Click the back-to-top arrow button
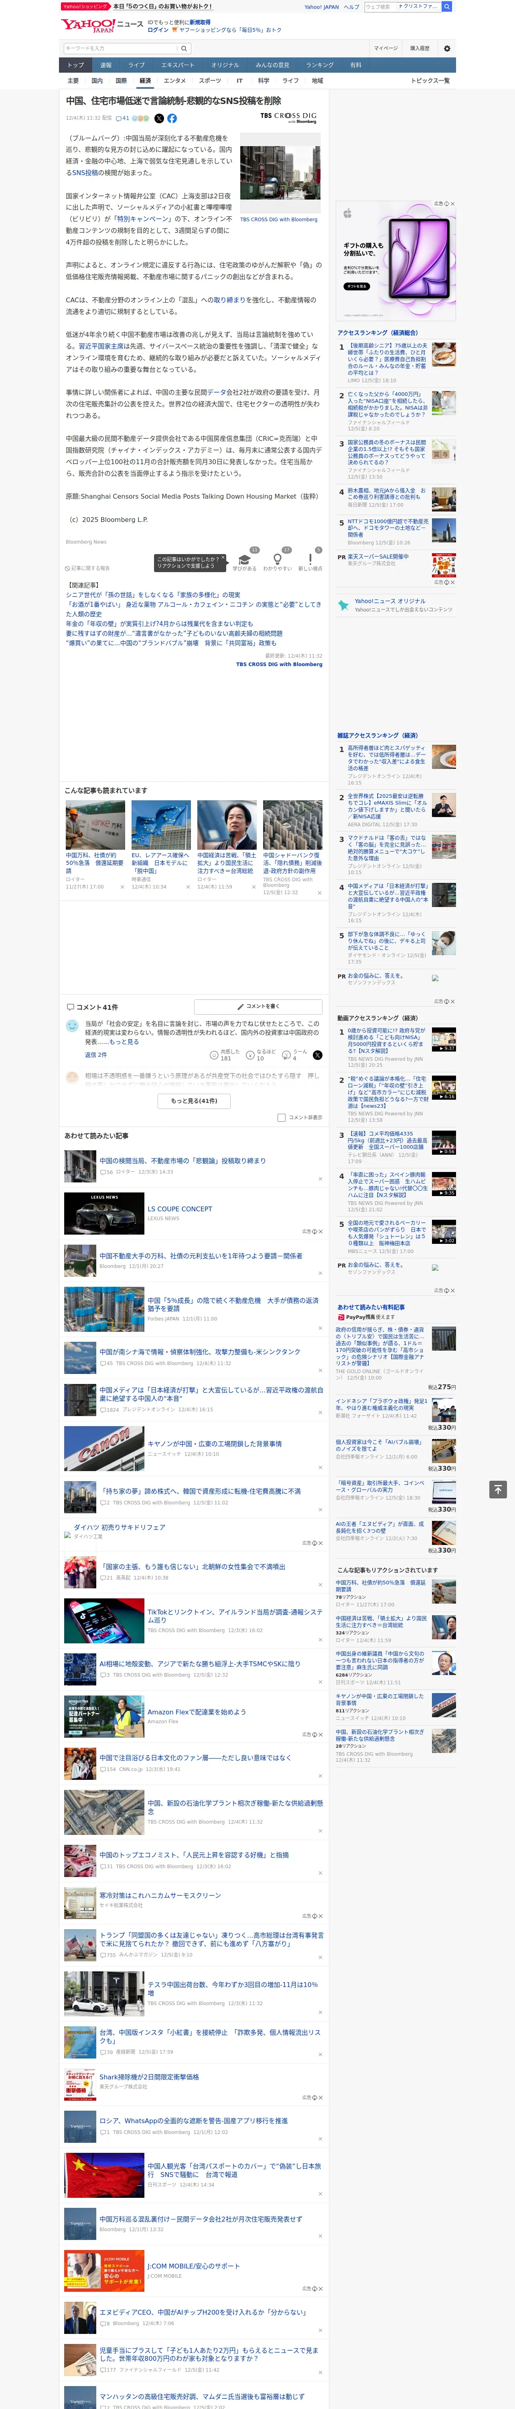The image size is (515, 2409). click(x=498, y=1490)
